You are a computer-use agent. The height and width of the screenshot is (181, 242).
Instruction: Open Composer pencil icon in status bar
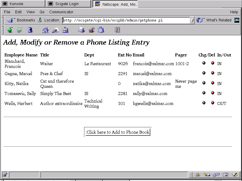tap(235, 175)
